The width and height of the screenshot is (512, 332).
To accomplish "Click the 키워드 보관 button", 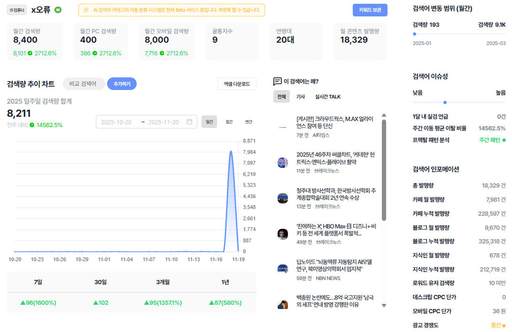I will (x=370, y=10).
